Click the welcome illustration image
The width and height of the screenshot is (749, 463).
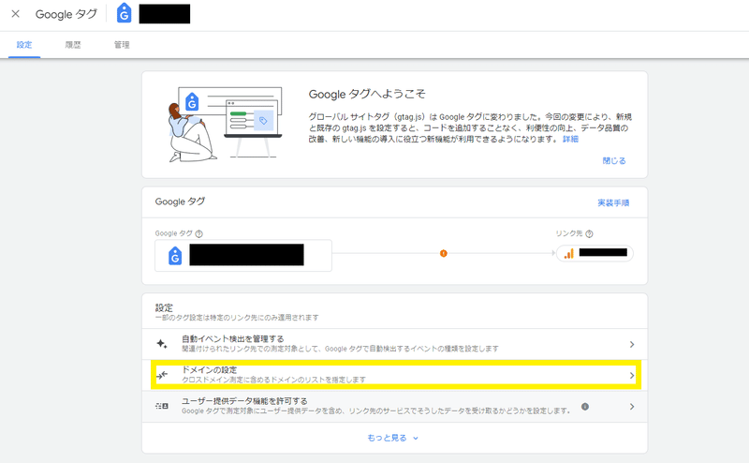point(226,124)
